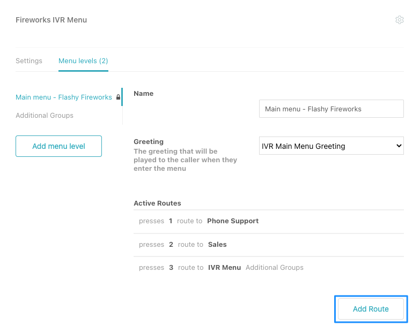Click key number 1 in first route
This screenshot has height=333, width=420.
coord(171,221)
